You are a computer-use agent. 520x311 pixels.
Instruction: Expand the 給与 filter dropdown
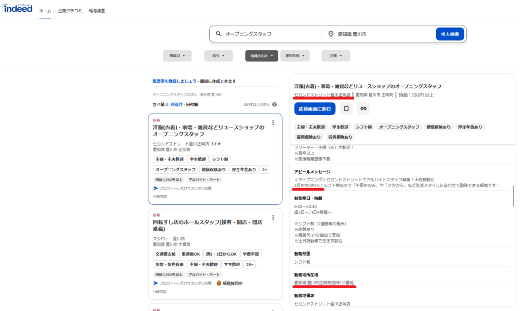tap(218, 56)
